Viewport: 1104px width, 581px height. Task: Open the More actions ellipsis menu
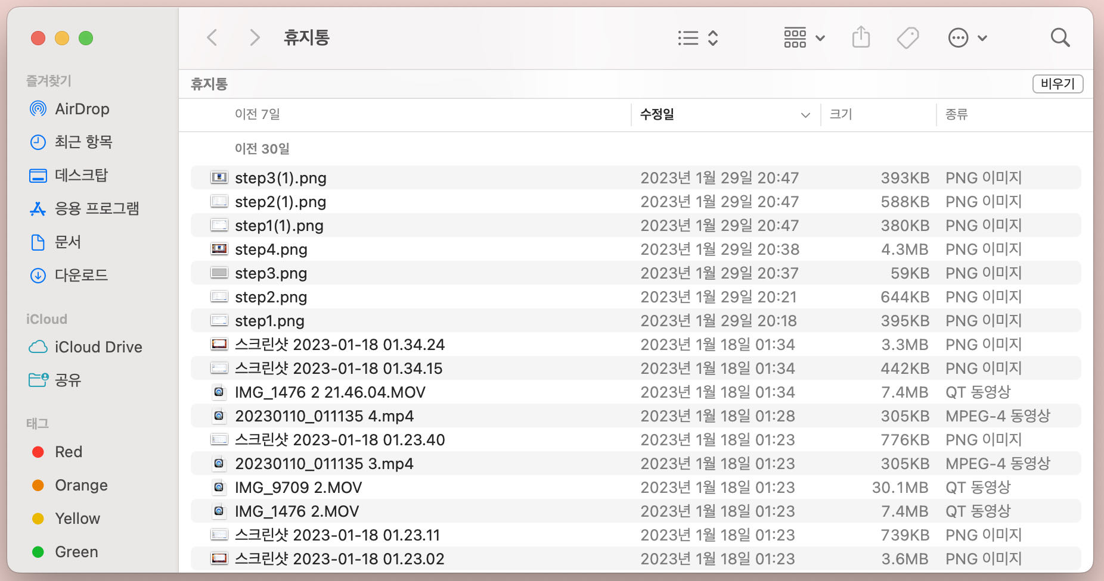tap(967, 38)
